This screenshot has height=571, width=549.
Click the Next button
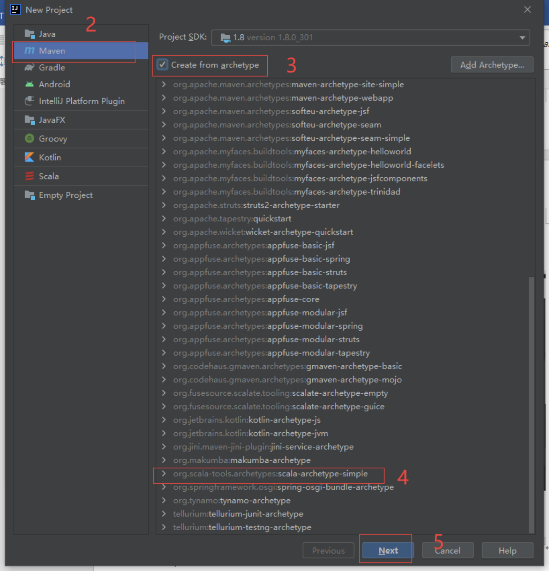coord(388,550)
